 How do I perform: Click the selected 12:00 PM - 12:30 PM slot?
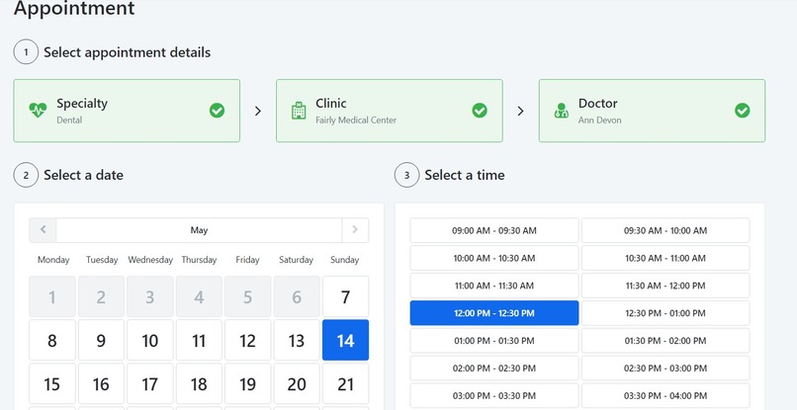(494, 313)
